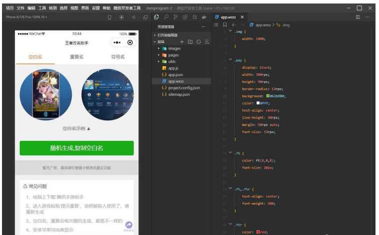Open the 设置 menu
The height and width of the screenshot is (235, 379).
point(96,8)
